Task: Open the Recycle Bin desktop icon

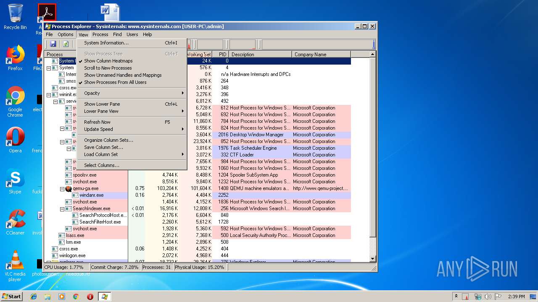Action: 15,17
